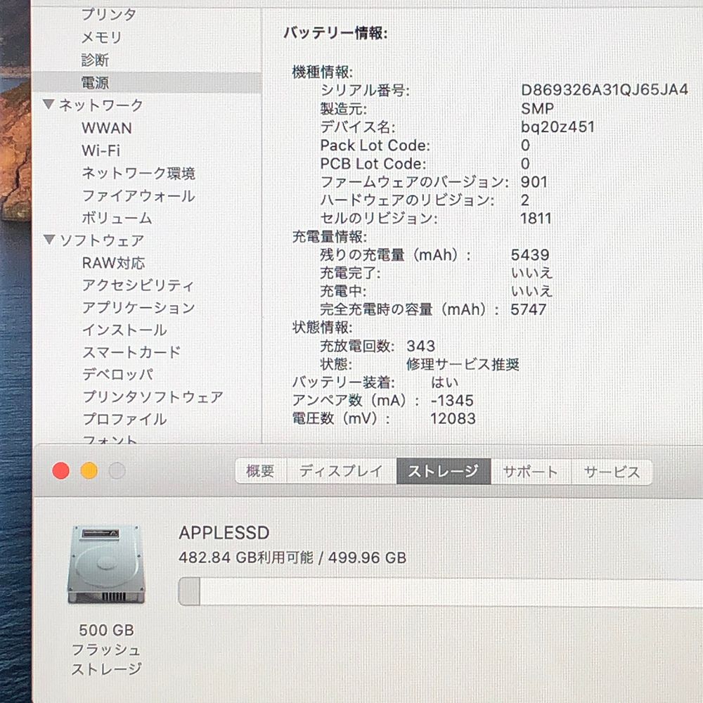The height and width of the screenshot is (703, 703).
Task: Click the PCB Lot Code label
Action: 373,164
